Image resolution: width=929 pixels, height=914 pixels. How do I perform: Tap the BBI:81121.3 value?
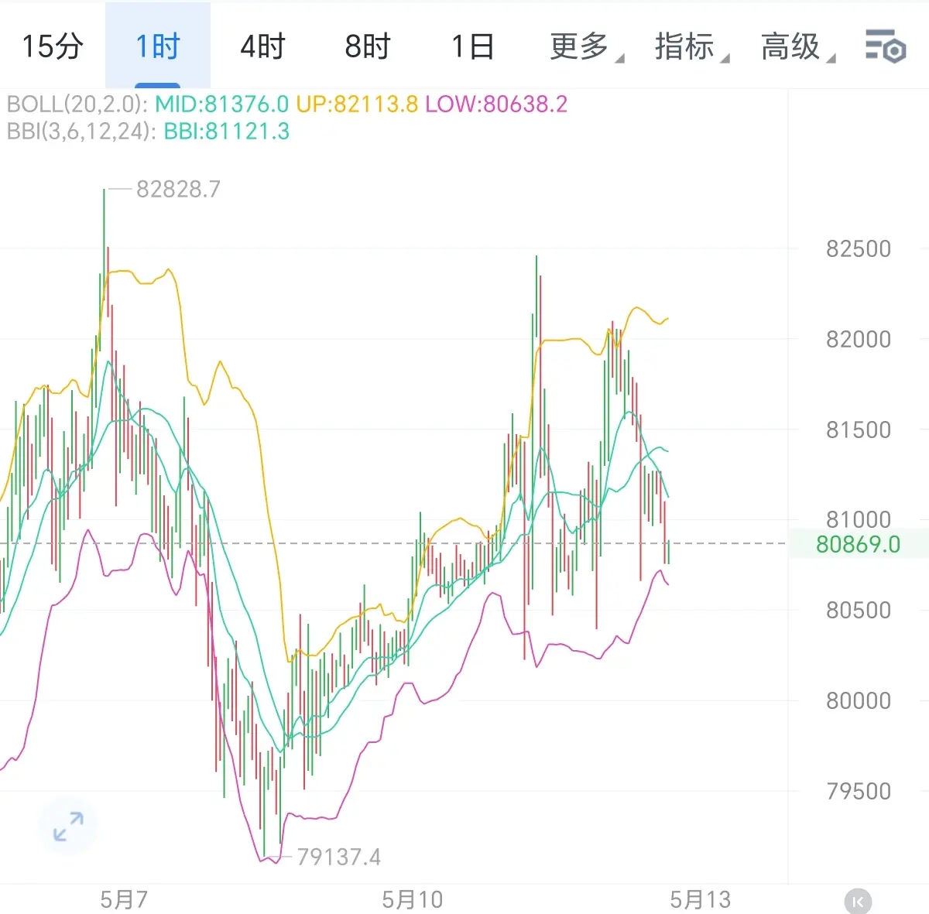point(227,131)
